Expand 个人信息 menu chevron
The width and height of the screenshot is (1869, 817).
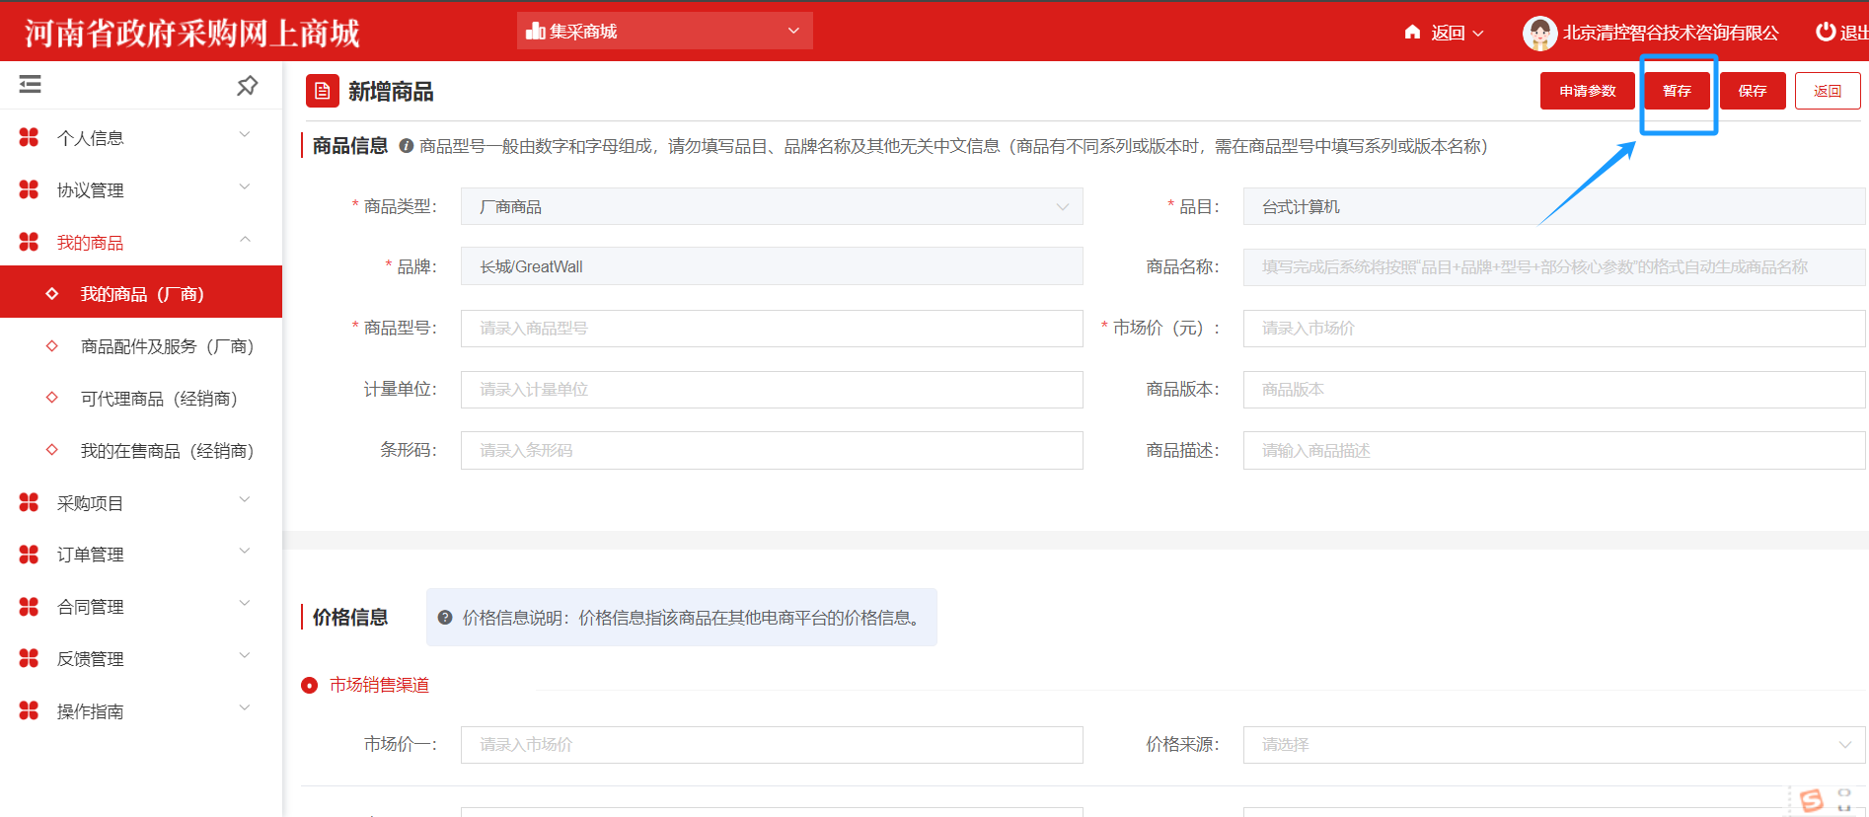coord(246,134)
